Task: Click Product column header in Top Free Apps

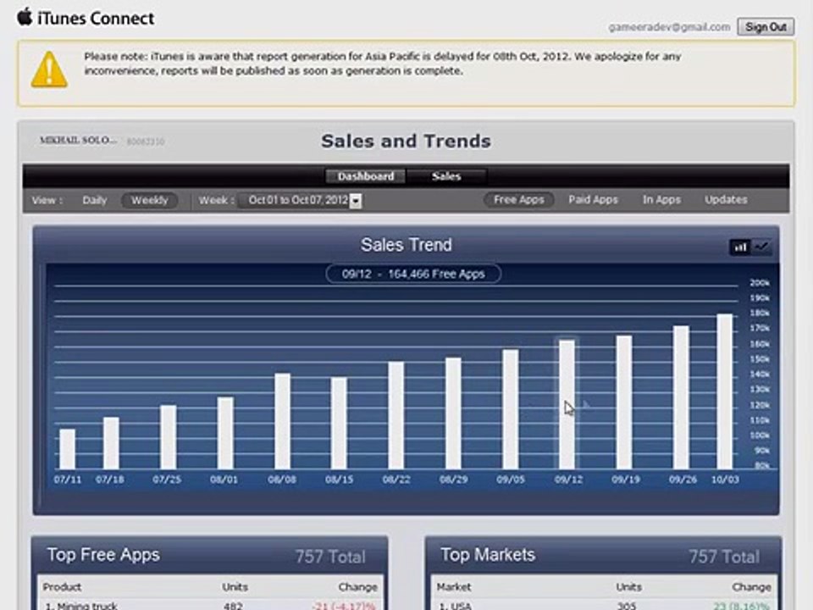Action: (x=62, y=586)
